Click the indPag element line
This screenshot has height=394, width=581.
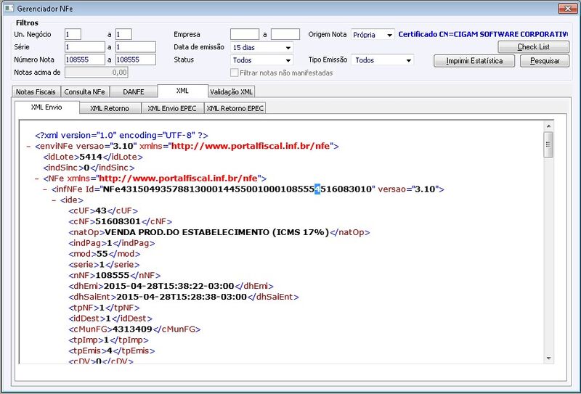click(x=112, y=243)
